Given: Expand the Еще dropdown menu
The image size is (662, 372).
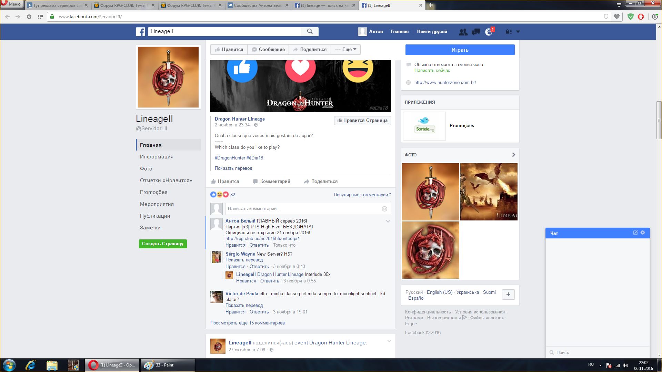Looking at the screenshot, I should click(346, 50).
